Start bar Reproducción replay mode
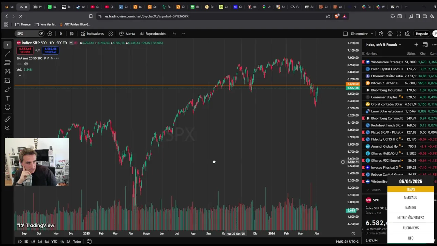437x246 pixels. click(x=153, y=33)
